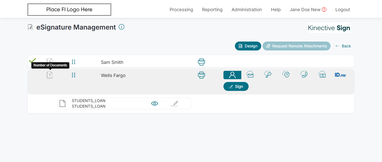Image resolution: width=382 pixels, height=162 pixels.
Task: Select the cloud photo ID authentication icon
Action: [322, 75]
